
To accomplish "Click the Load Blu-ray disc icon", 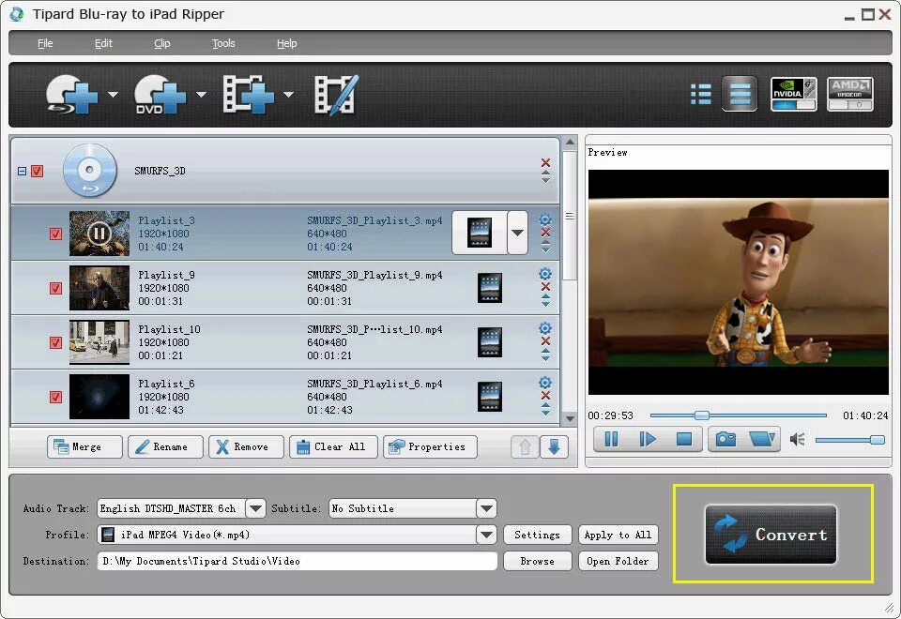I will (71, 95).
